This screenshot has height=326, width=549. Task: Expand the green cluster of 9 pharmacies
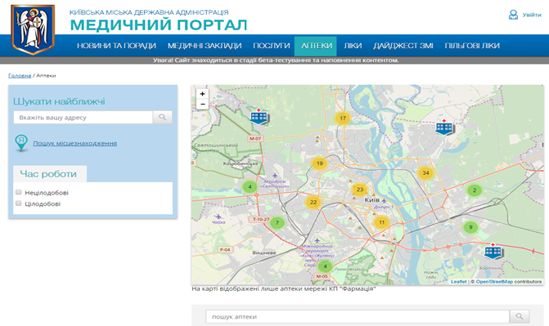pyautogui.click(x=470, y=227)
